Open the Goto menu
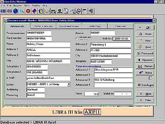Screen dimensions: 165x124 tap(27, 6)
